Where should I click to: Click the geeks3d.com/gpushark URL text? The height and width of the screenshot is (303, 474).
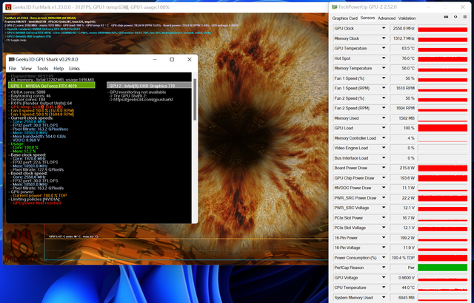coord(143,100)
